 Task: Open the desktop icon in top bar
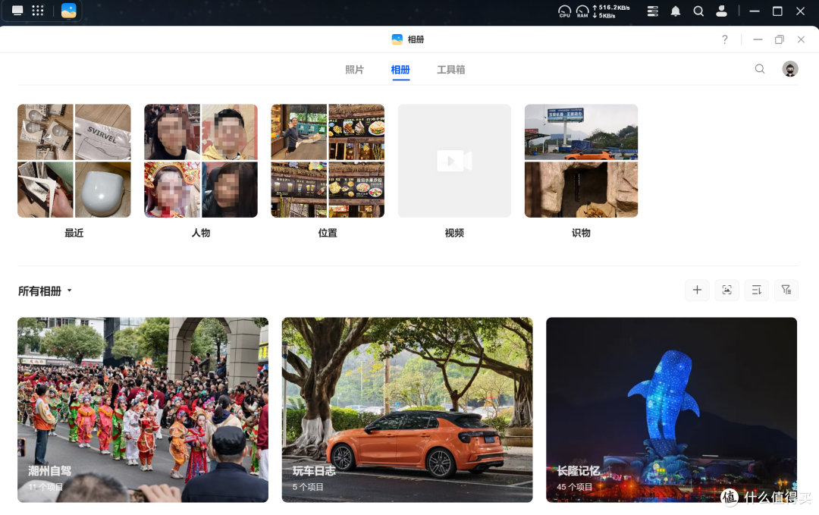[17, 11]
